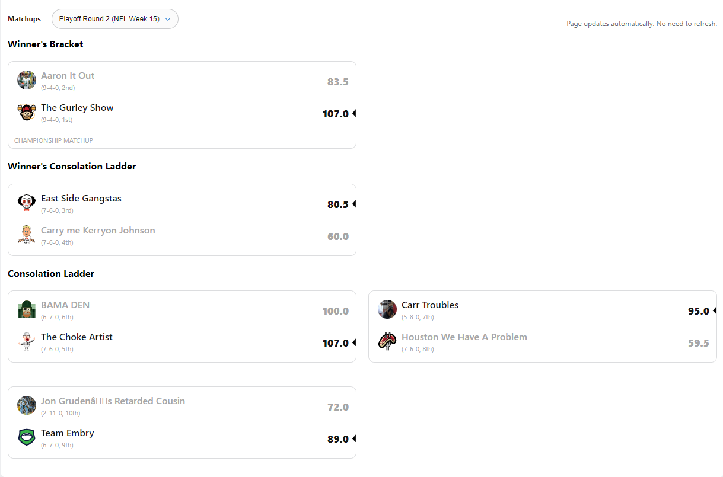Open Team Embry team link

click(x=68, y=433)
